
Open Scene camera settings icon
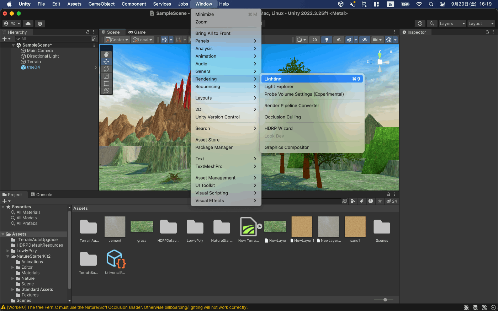377,40
